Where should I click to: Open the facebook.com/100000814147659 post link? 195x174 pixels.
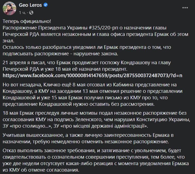(92, 76)
